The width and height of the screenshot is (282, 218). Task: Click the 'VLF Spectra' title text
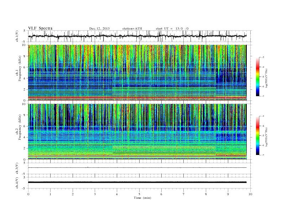pyautogui.click(x=40, y=28)
